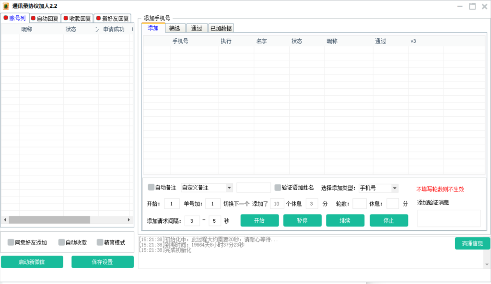
Task: Click the account list horizontal scrollbar thumb
Action: pyautogui.click(x=49, y=220)
